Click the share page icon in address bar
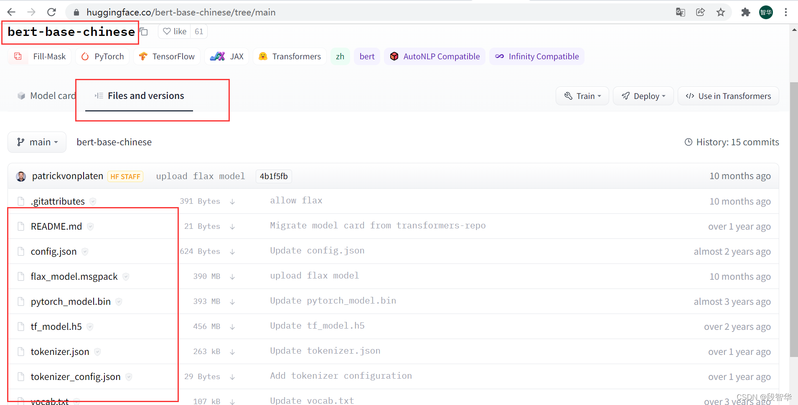Screen dimensions: 798x405 pyautogui.click(x=701, y=12)
